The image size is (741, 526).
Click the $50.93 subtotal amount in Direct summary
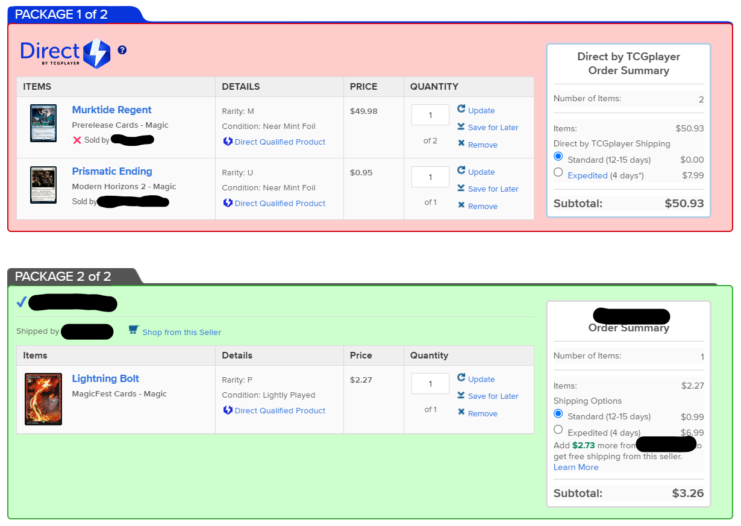684,203
